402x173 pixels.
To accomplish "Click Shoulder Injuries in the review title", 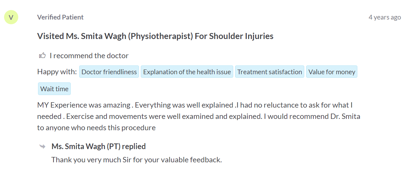I will [x=241, y=36].
